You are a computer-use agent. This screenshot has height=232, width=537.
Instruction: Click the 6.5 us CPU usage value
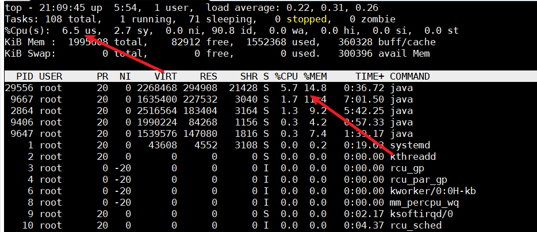click(x=82, y=30)
